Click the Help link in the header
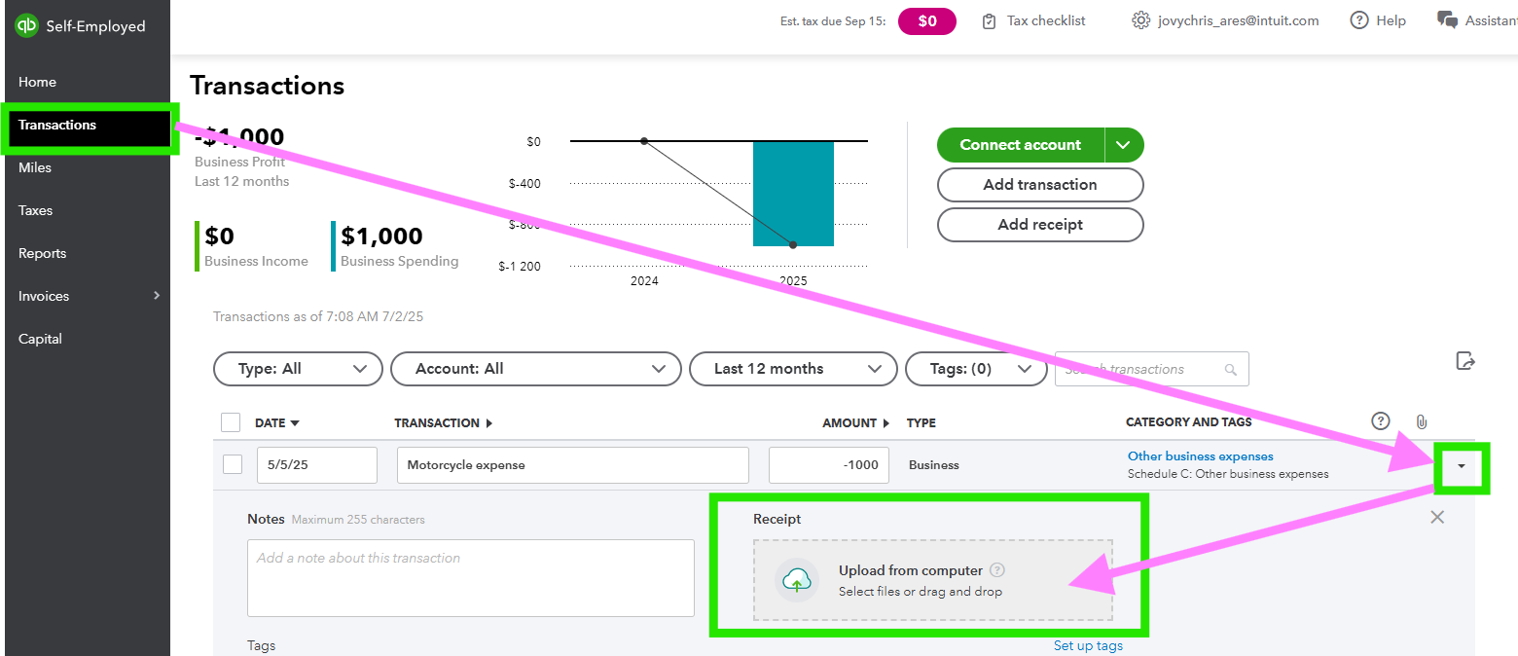 (x=1391, y=20)
